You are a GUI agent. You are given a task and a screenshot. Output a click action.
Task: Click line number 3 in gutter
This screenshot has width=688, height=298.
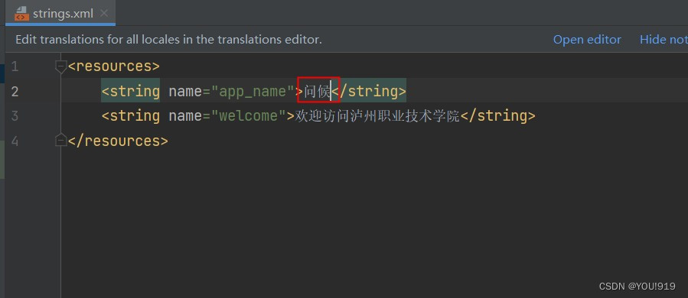pyautogui.click(x=15, y=116)
